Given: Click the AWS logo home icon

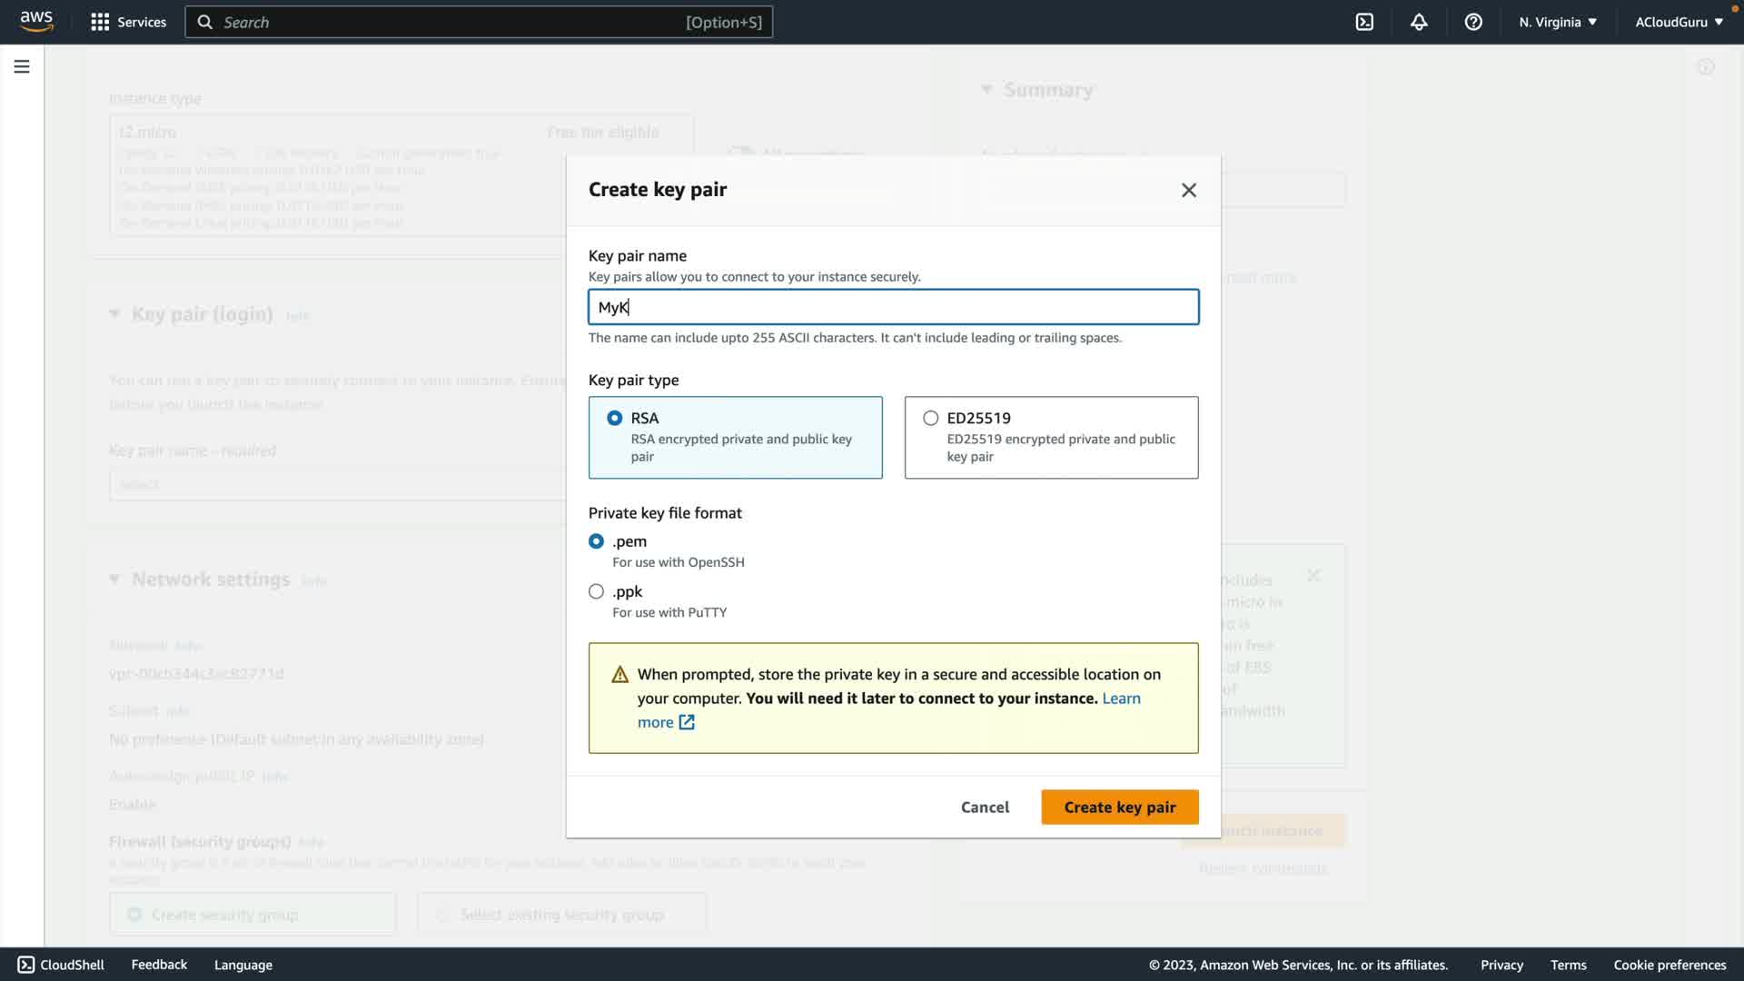Looking at the screenshot, I should coord(36,22).
